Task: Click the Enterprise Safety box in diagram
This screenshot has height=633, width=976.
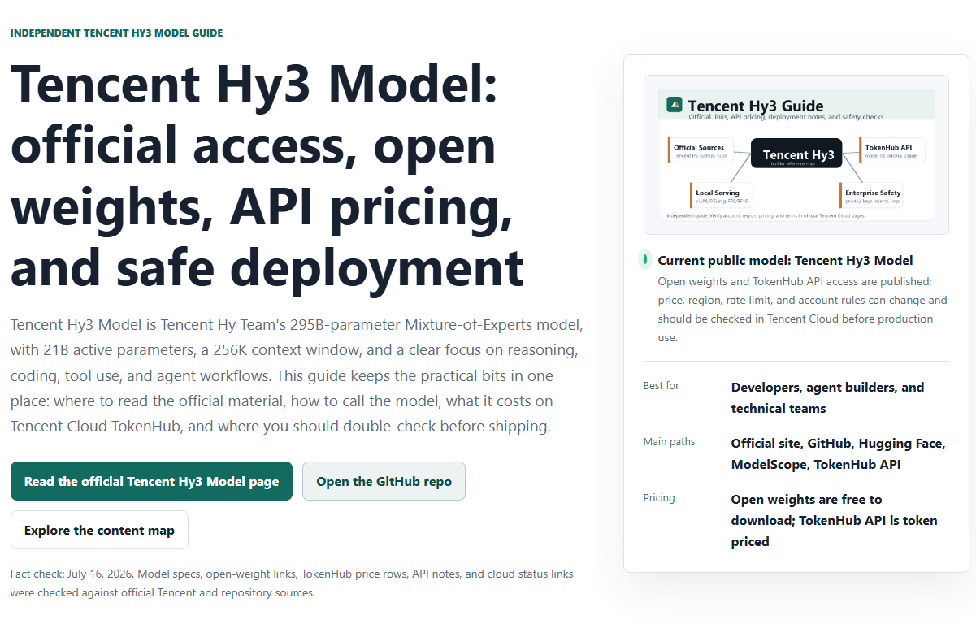Action: (871, 196)
